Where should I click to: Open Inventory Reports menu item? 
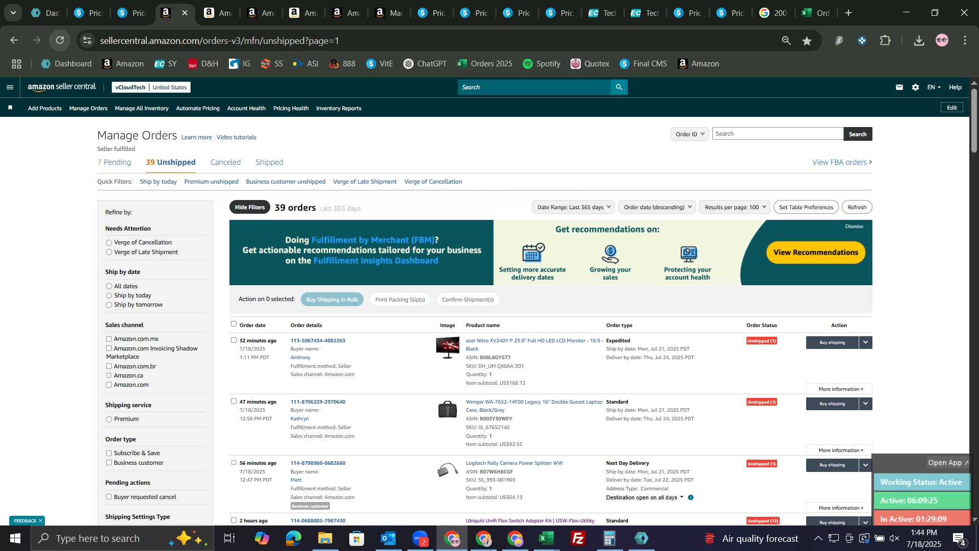tap(339, 108)
